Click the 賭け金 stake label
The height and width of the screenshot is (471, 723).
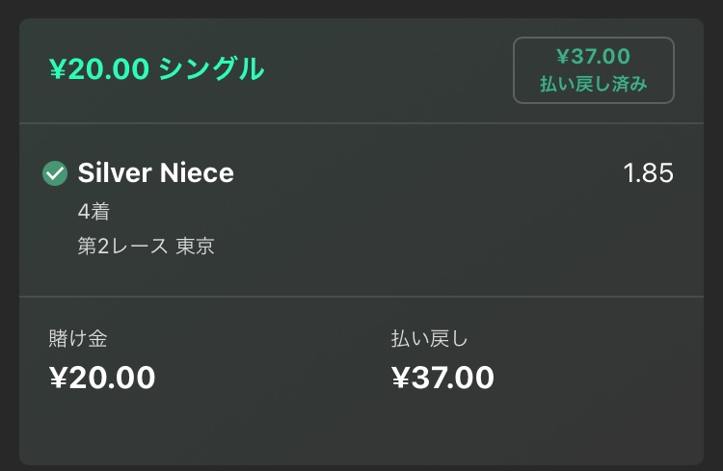[x=78, y=338]
